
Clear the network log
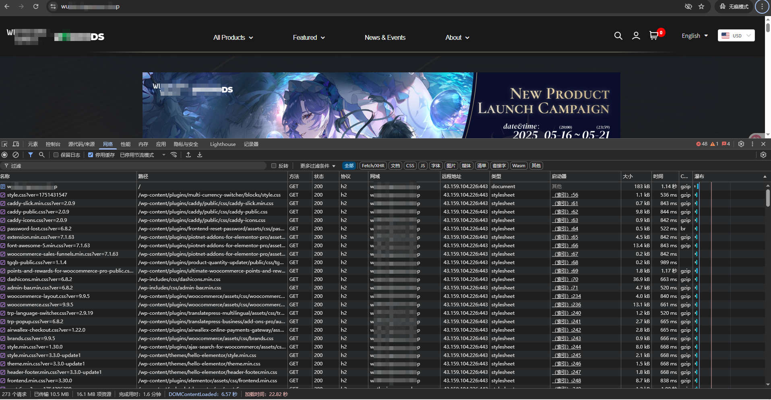16,155
